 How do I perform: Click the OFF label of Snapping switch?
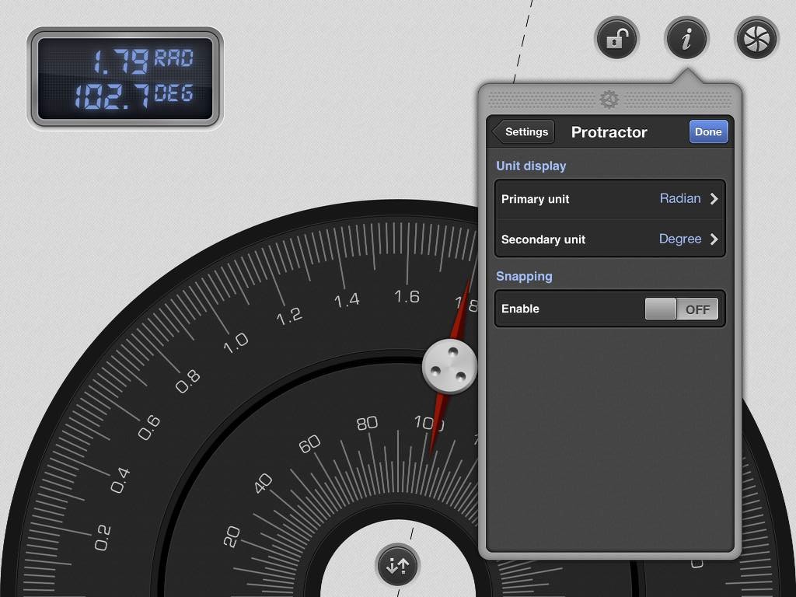click(697, 309)
